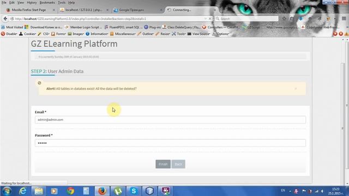The width and height of the screenshot is (349, 196).
Task: Open the Images dropdown in developer toolbar
Action: click(x=76, y=34)
